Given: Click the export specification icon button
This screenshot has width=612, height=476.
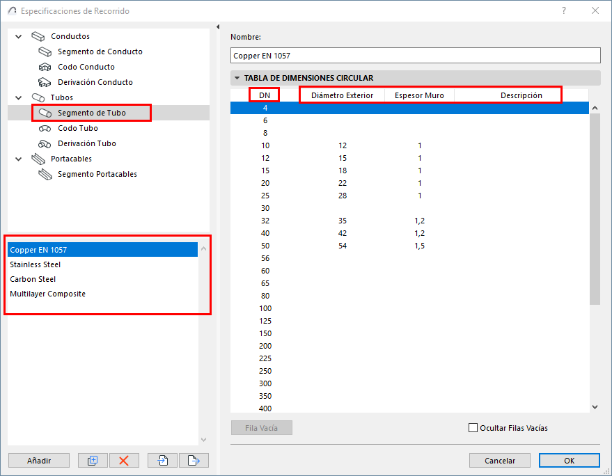Looking at the screenshot, I should pyautogui.click(x=194, y=461).
